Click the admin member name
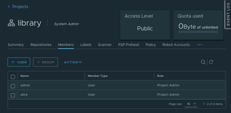Screen dimensions: 231x113 coord(25,85)
